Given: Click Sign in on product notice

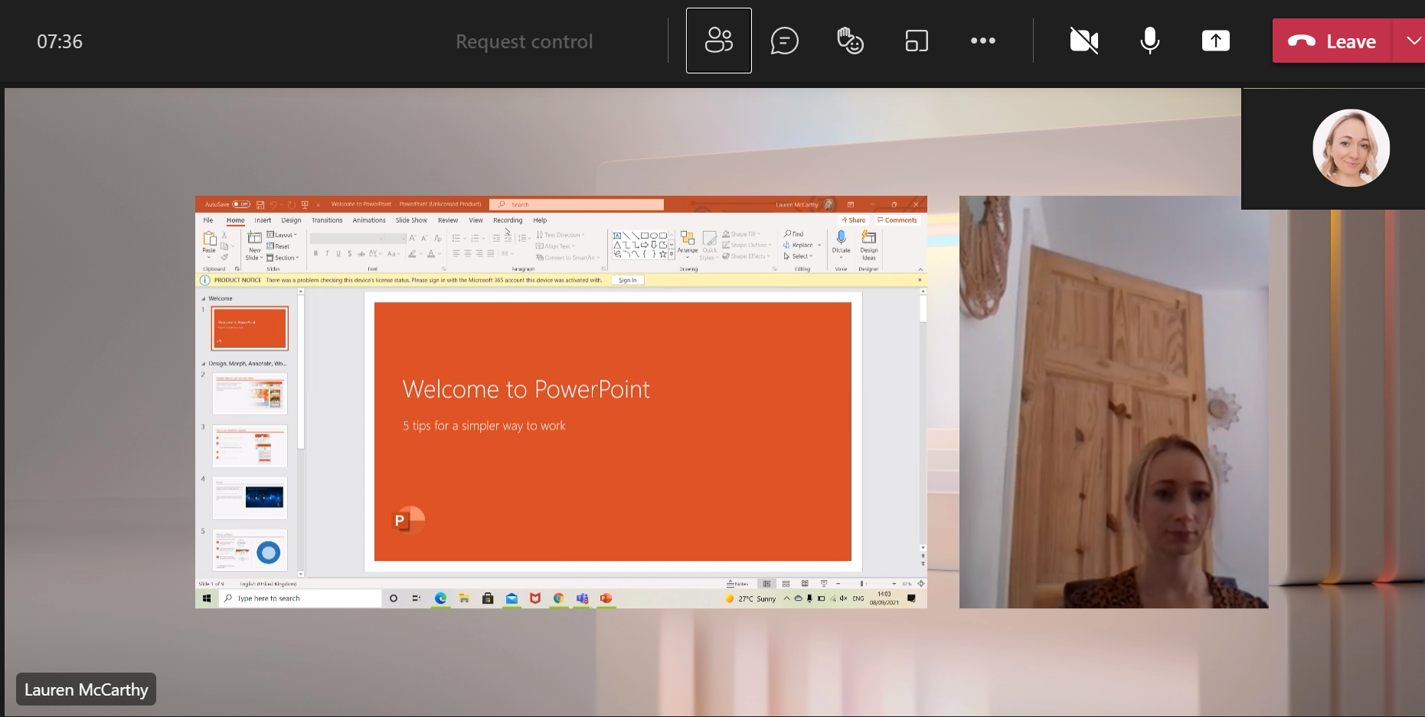Looking at the screenshot, I should pyautogui.click(x=628, y=280).
